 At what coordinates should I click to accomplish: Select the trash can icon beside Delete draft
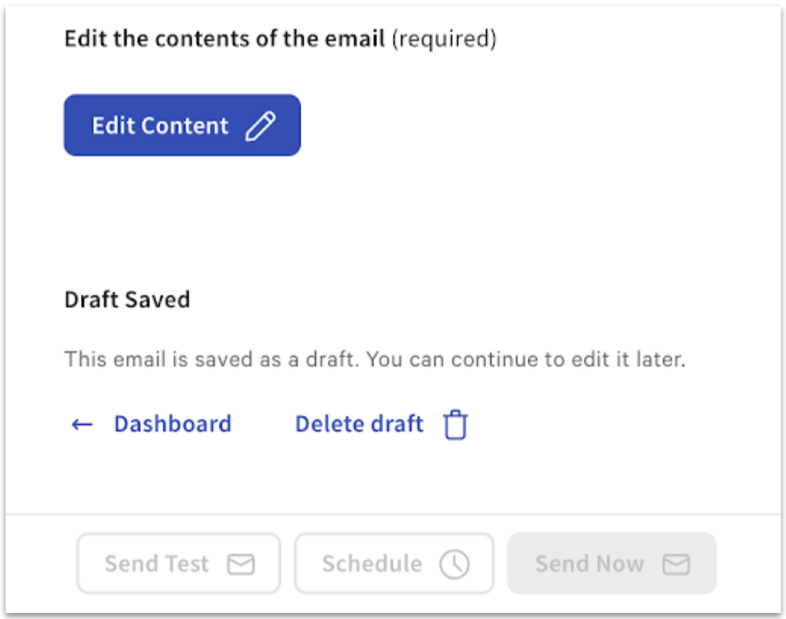[x=456, y=425]
